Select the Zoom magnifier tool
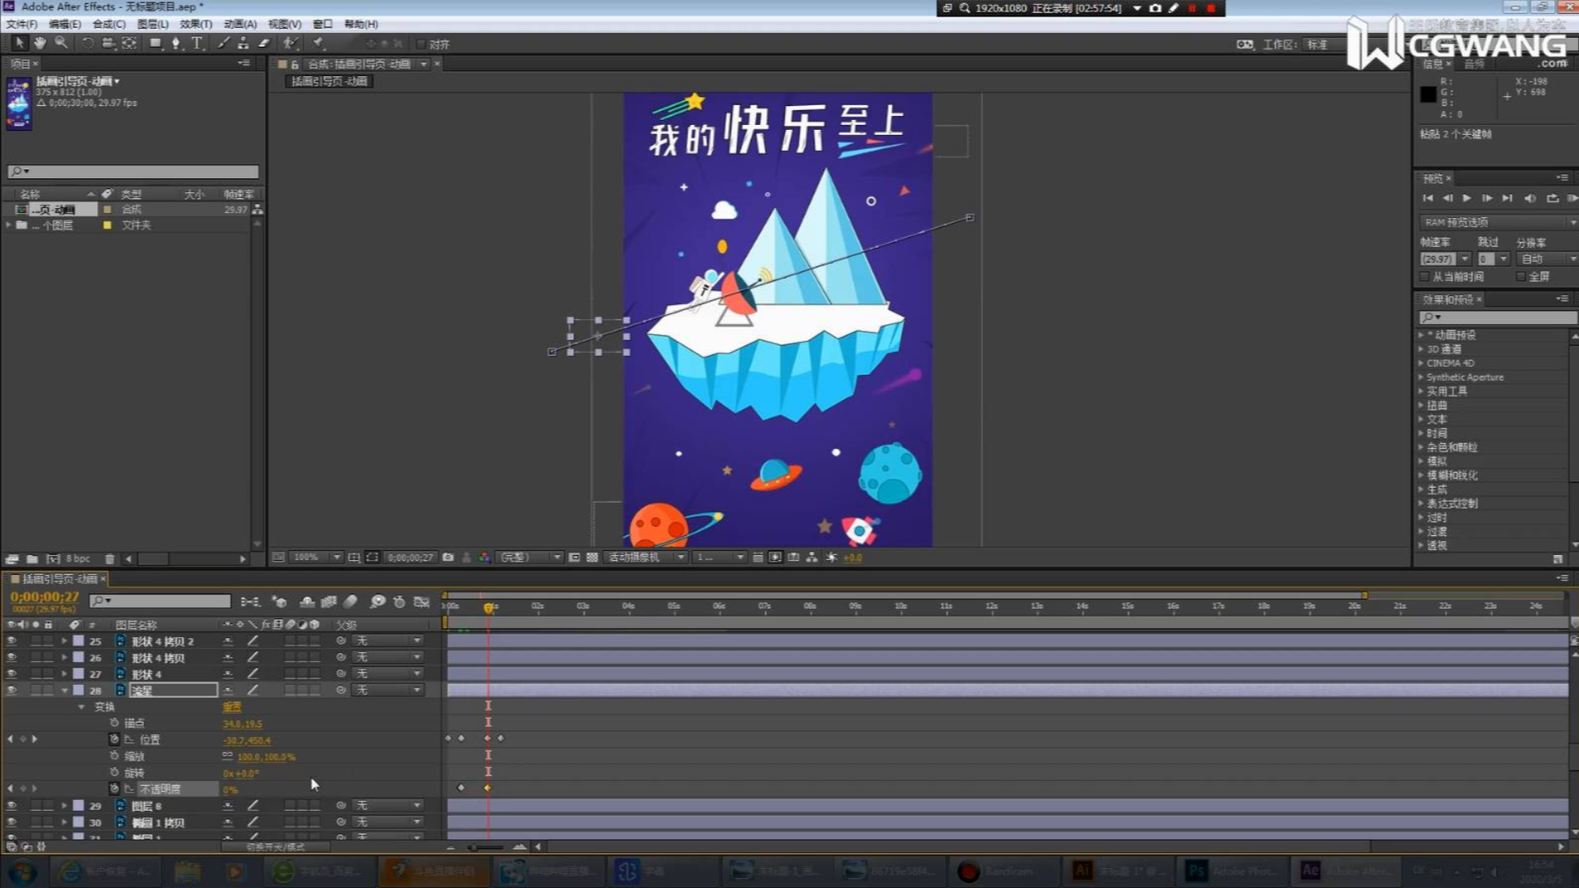The width and height of the screenshot is (1579, 888). tap(61, 43)
